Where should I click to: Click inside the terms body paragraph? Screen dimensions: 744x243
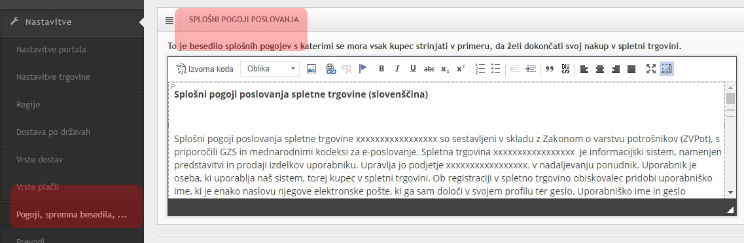448,166
